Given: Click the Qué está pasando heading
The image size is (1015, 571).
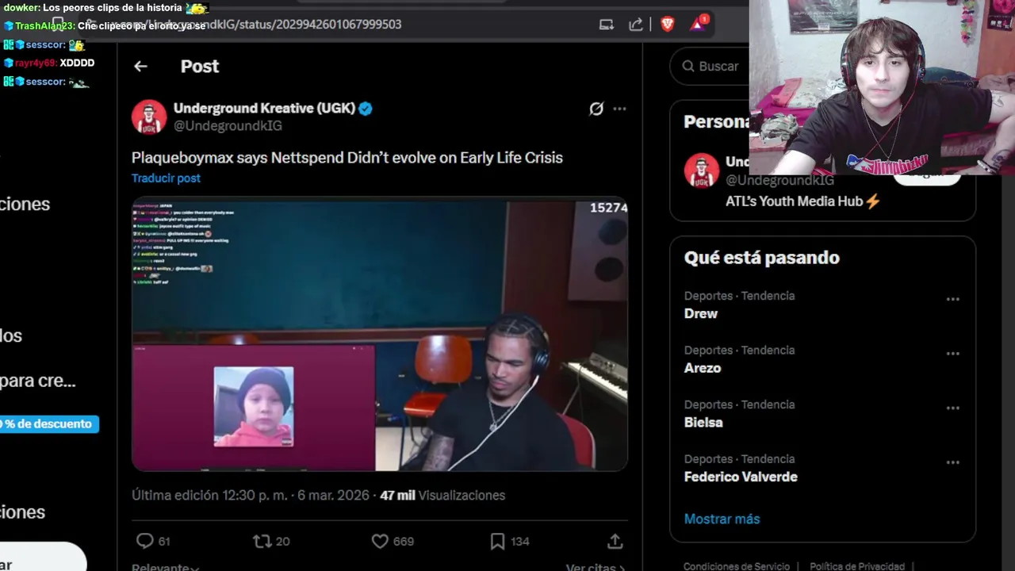Looking at the screenshot, I should [761, 258].
